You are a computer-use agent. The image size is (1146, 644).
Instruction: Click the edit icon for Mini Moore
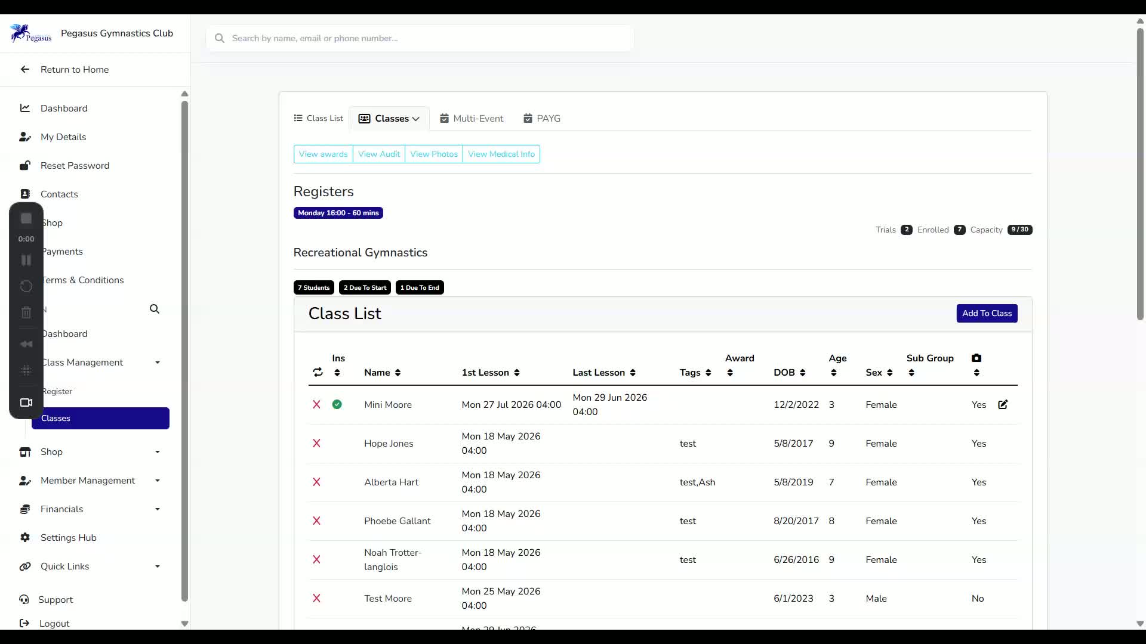point(1003,404)
